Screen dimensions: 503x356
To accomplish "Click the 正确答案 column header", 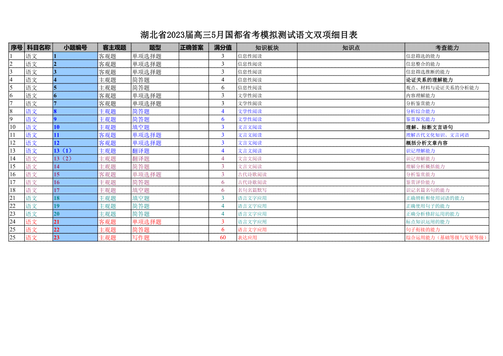I will pyautogui.click(x=194, y=47).
